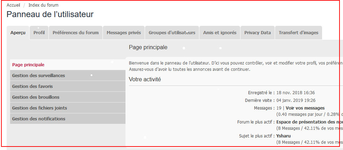Open the Privacy Data tab
This screenshot has height=150, width=343.
257,33
